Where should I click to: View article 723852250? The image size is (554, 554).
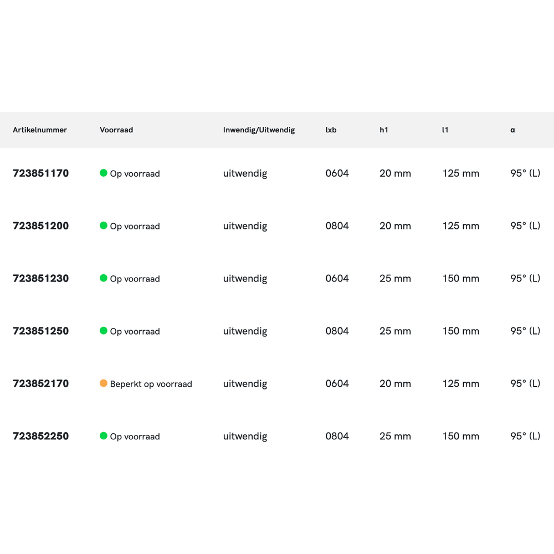coord(41,437)
